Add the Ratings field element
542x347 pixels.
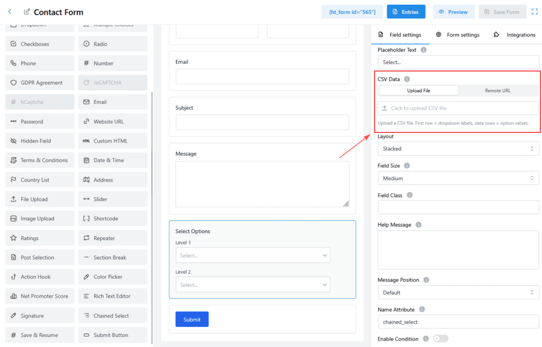pos(40,238)
